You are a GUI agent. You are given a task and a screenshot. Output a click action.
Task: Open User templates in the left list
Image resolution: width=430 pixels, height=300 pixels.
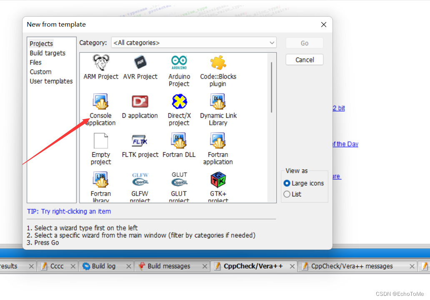pos(51,82)
